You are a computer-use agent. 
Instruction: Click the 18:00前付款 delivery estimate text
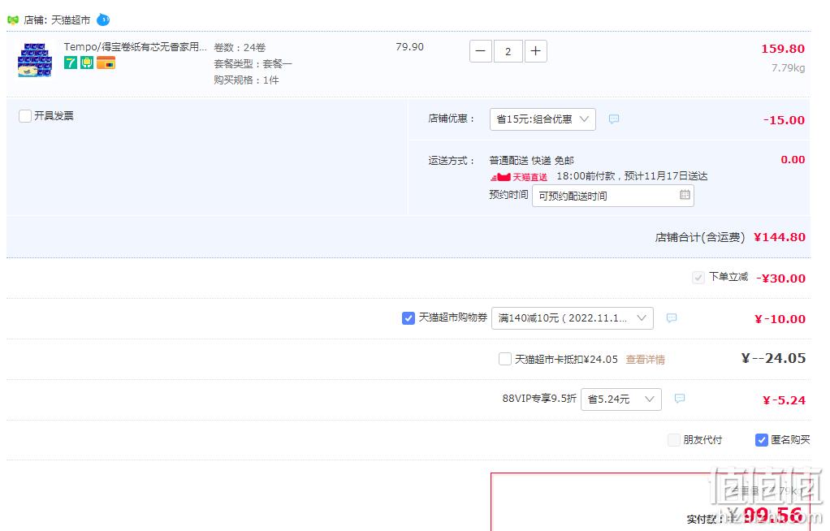point(632,176)
